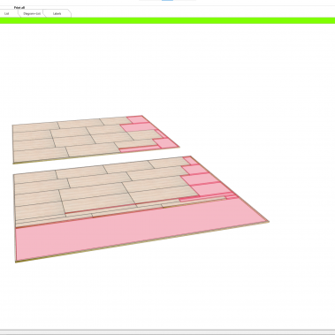The height and width of the screenshot is (335, 335).
Task: Open the Labels tab
Action: 57,13
